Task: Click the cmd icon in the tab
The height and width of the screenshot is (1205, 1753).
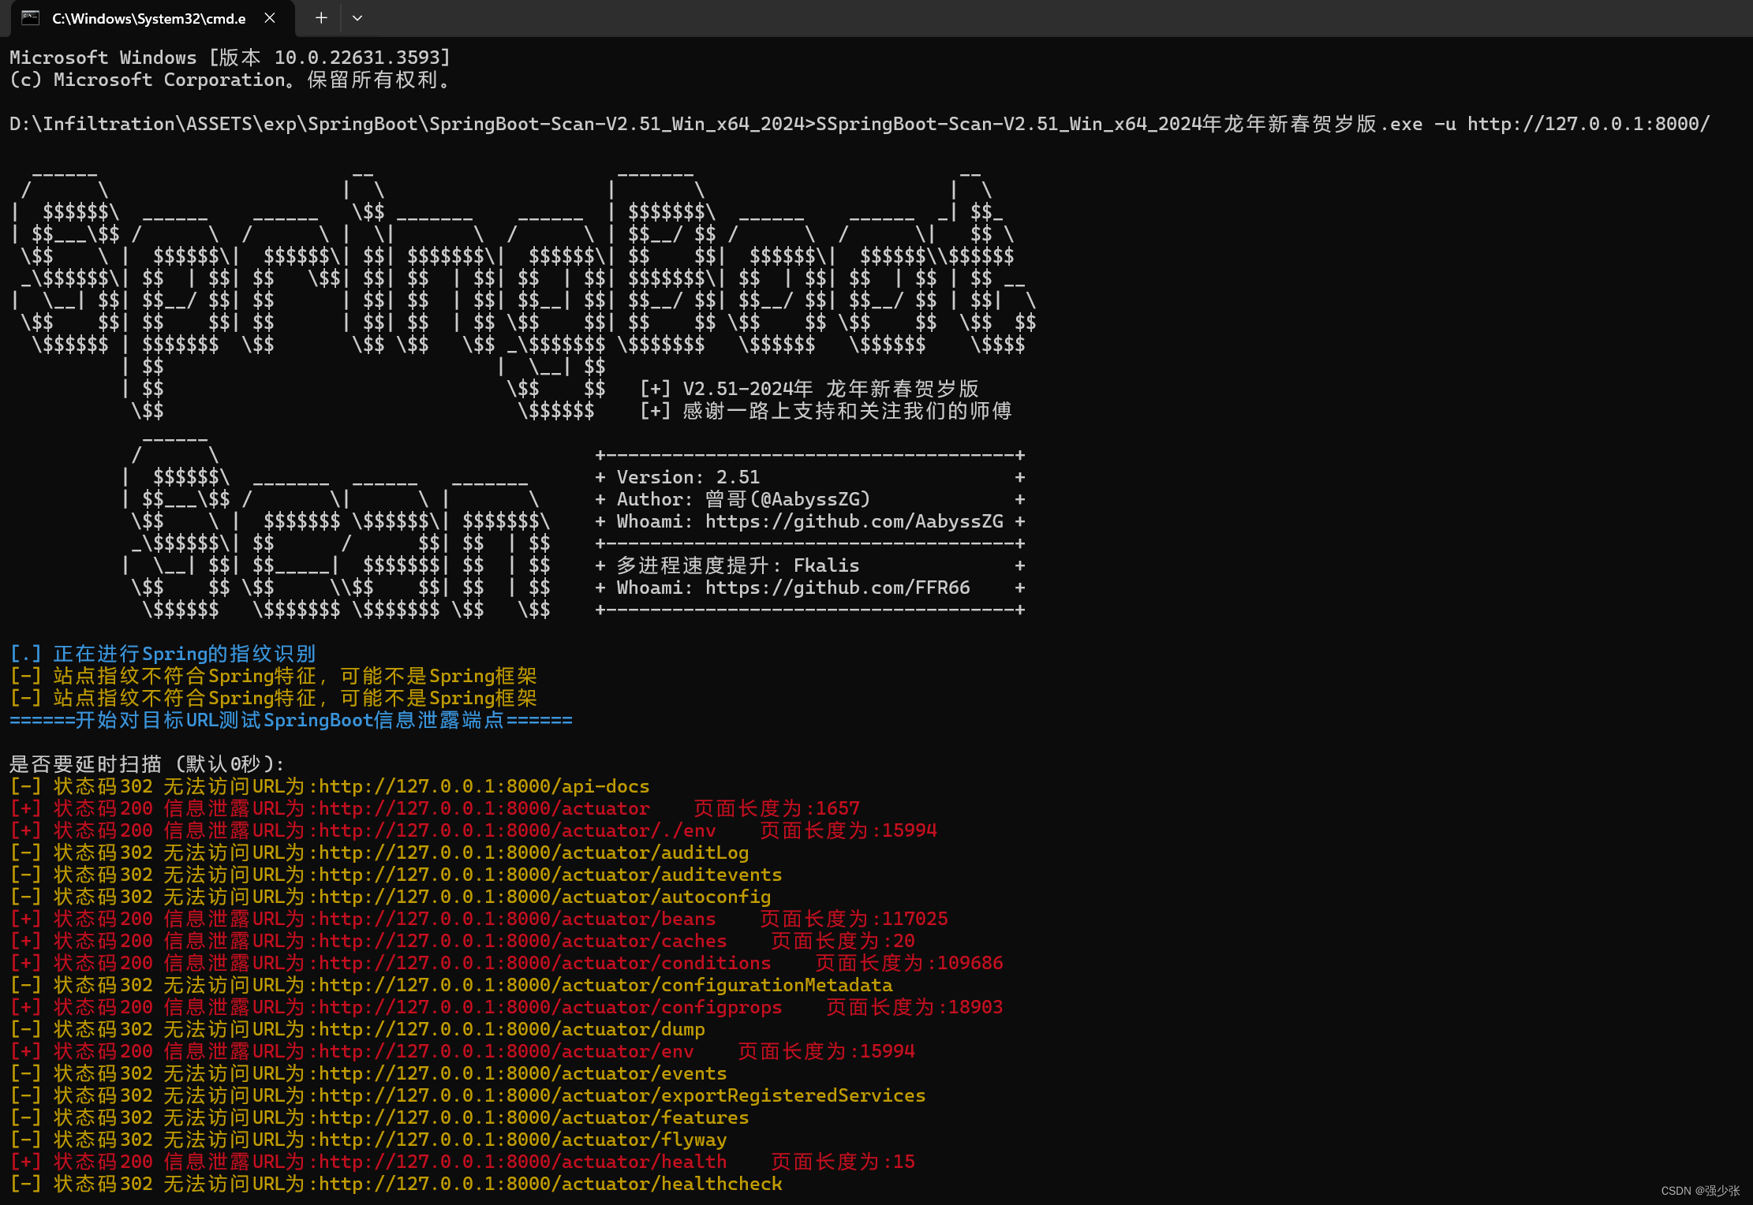Action: [31, 18]
